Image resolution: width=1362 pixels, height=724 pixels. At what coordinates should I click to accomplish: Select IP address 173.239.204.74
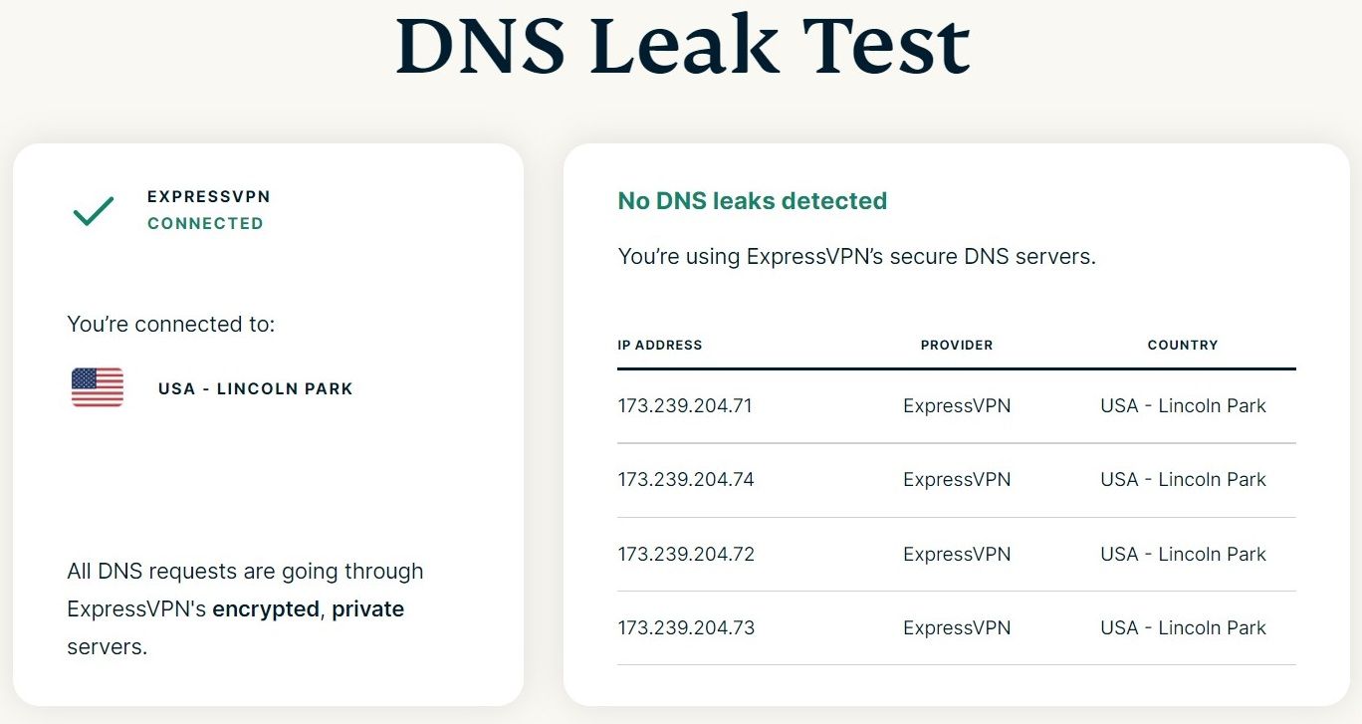click(x=686, y=480)
